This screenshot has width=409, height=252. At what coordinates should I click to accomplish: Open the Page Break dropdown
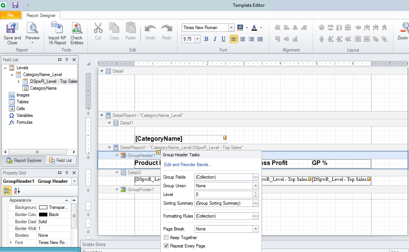pos(256,229)
